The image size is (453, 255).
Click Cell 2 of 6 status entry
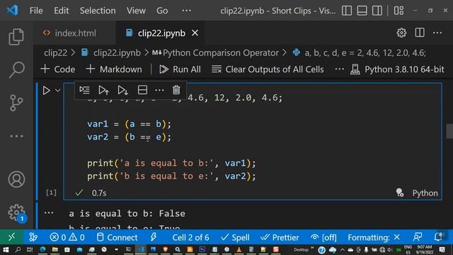(190, 238)
